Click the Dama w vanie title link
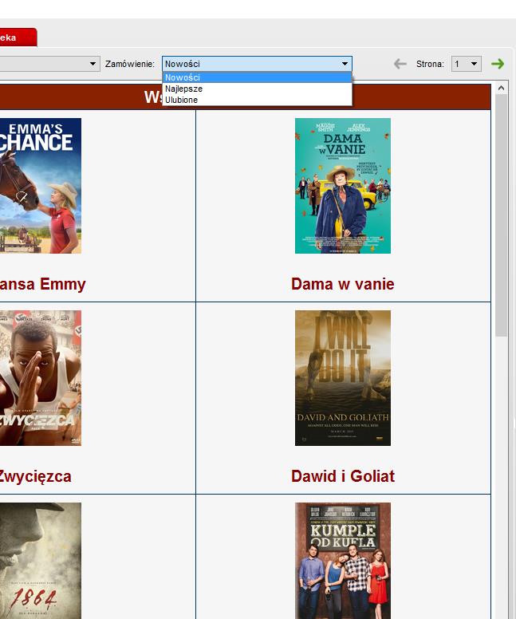 coord(343,284)
